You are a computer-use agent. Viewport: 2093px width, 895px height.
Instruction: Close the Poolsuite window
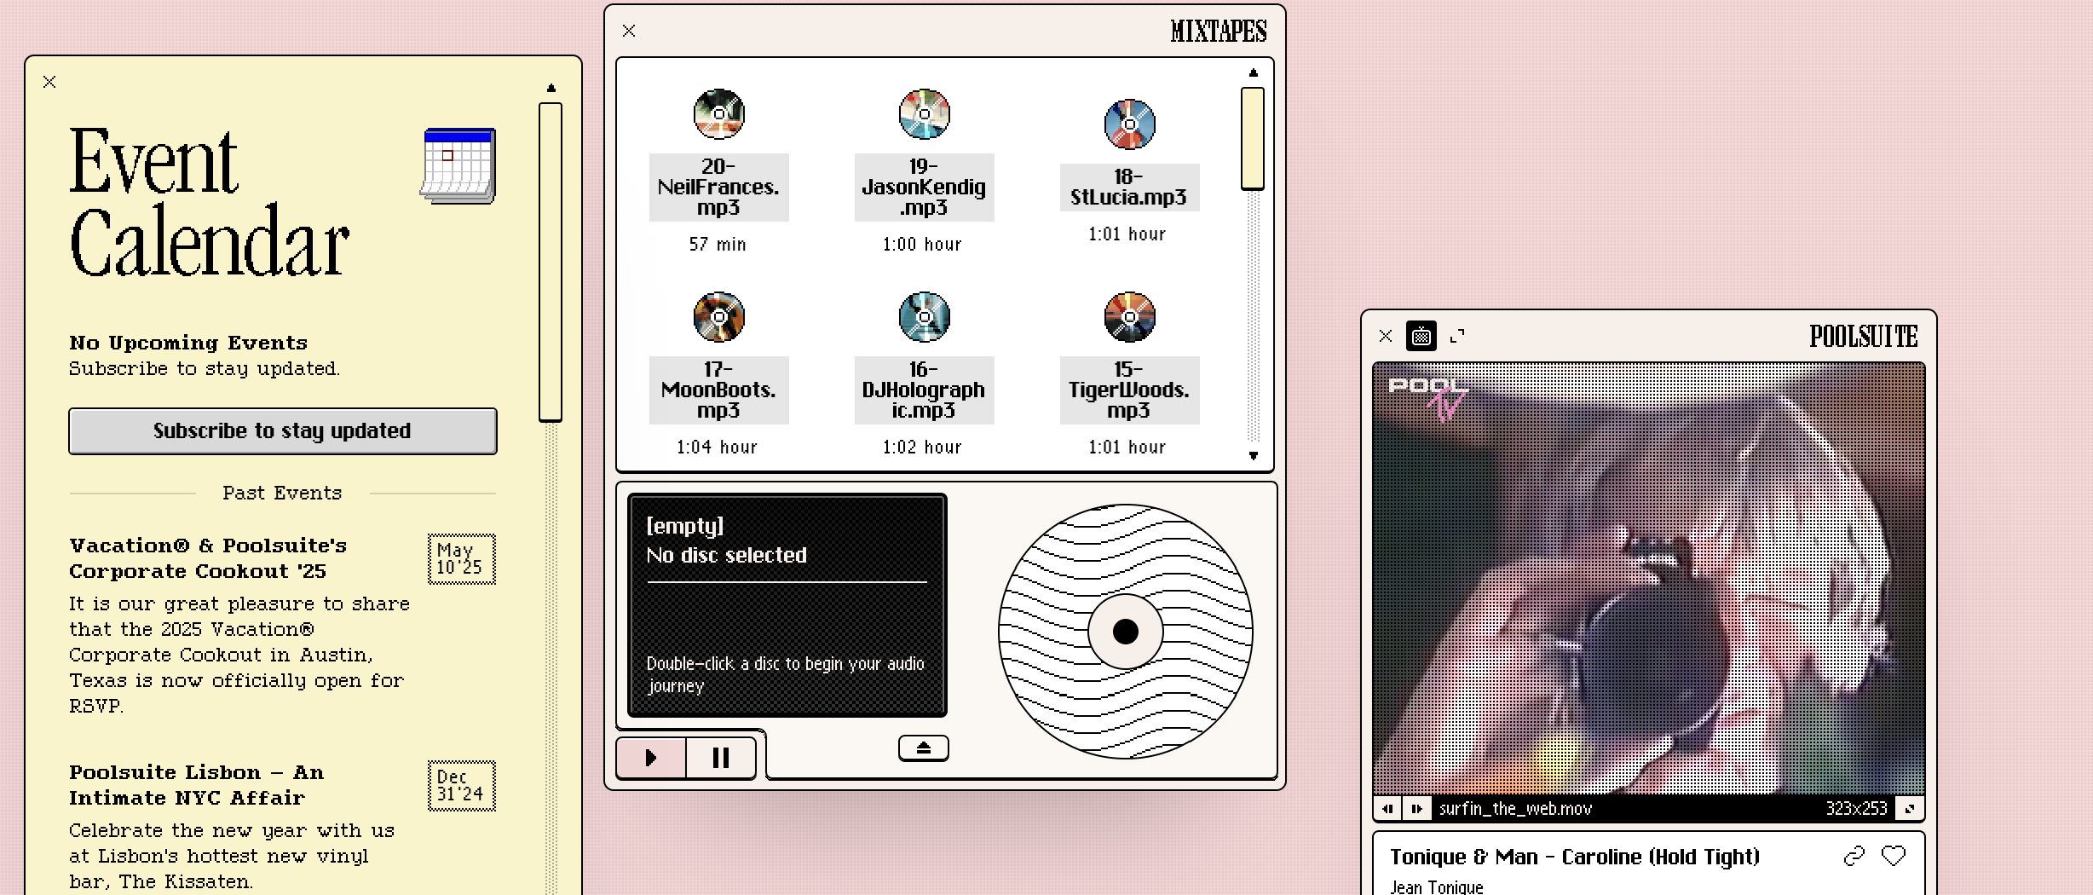(x=1386, y=336)
